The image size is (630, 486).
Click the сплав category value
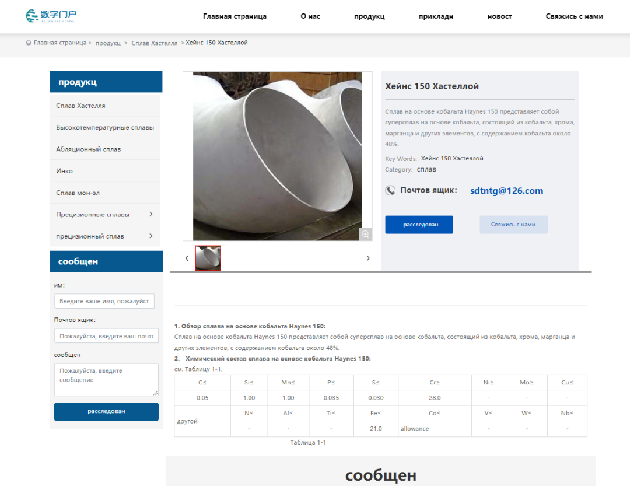426,169
